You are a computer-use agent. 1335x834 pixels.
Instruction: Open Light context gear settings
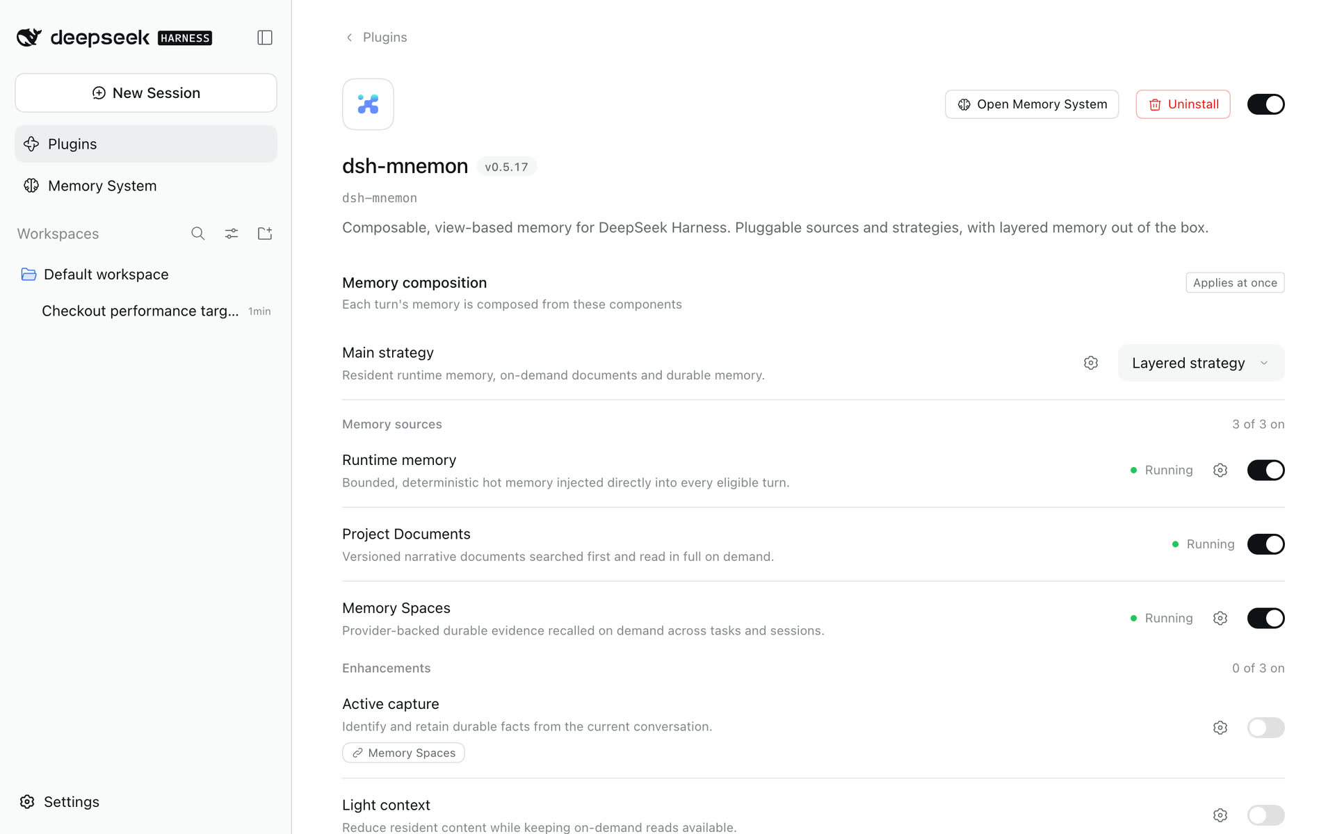tap(1220, 815)
